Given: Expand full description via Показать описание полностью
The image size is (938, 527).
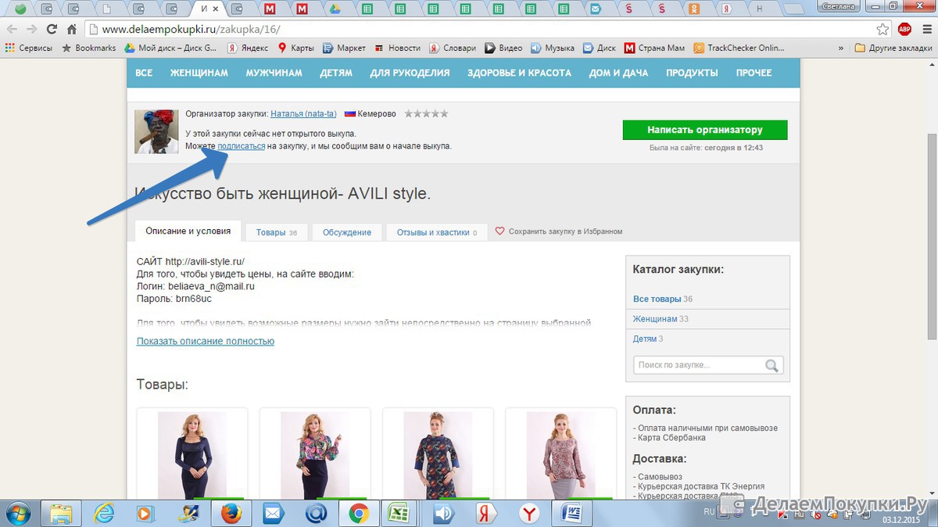Looking at the screenshot, I should pos(205,341).
